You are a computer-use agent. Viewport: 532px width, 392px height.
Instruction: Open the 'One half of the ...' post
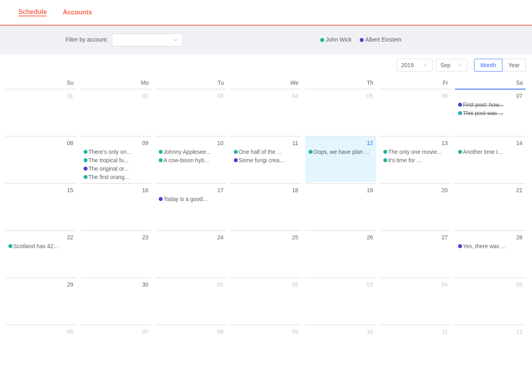257,152
